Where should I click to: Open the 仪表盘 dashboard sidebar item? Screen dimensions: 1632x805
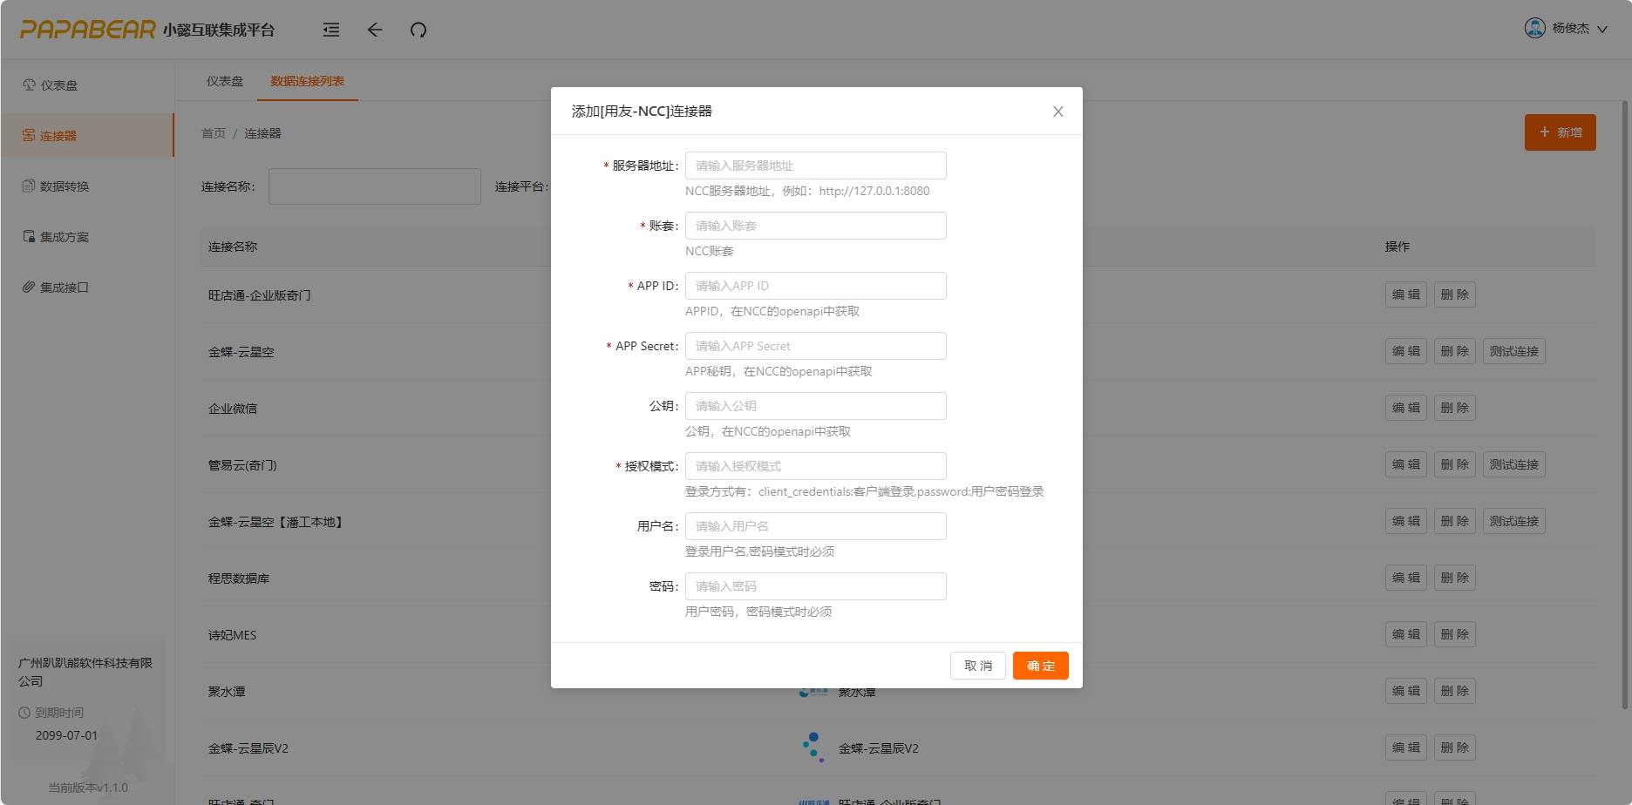[x=58, y=85]
